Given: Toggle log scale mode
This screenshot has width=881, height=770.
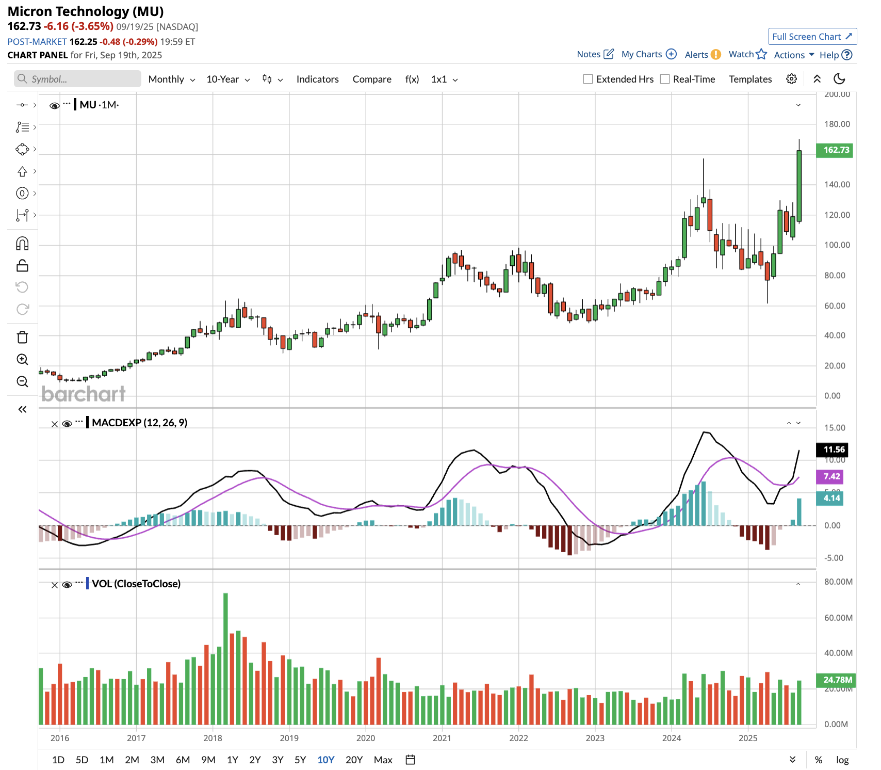Looking at the screenshot, I should click(x=842, y=760).
